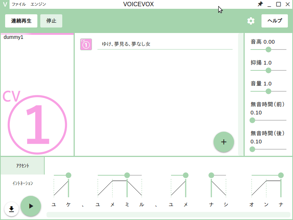This screenshot has height=220, width=293.
Task: Click the vertical scrollbar of the text list
Action: click(x=241, y=95)
